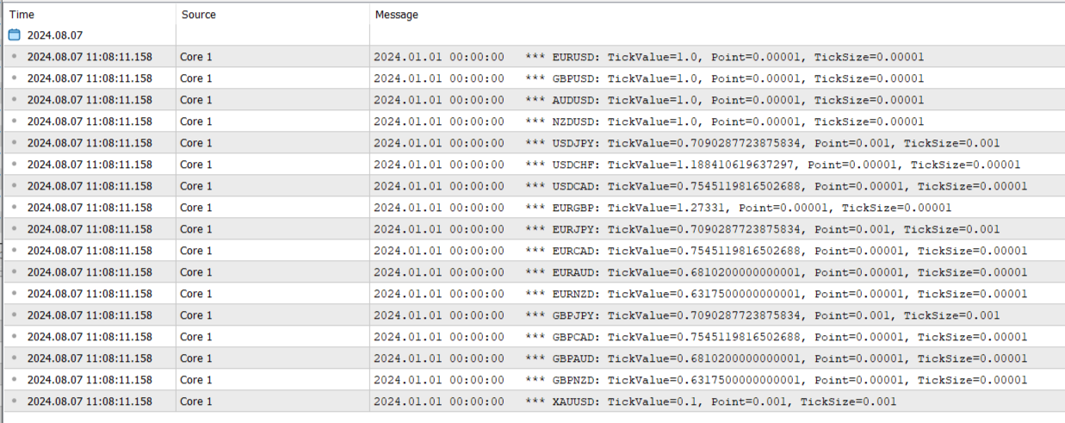Select the GBPUSD log message row
1065x423 pixels.
click(x=534, y=78)
